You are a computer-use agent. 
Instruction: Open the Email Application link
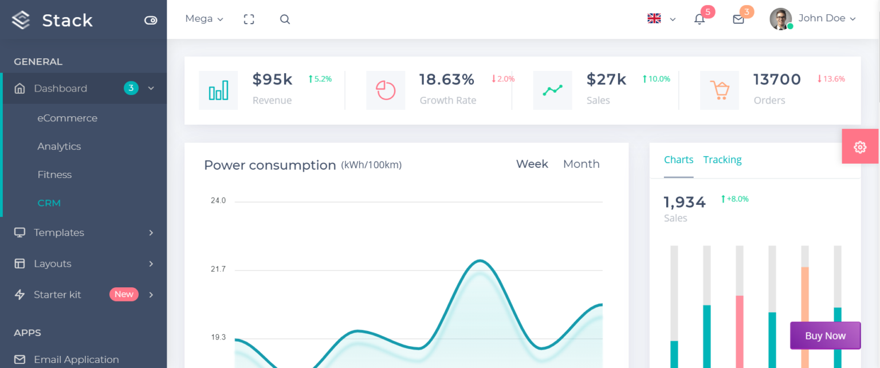coord(77,359)
